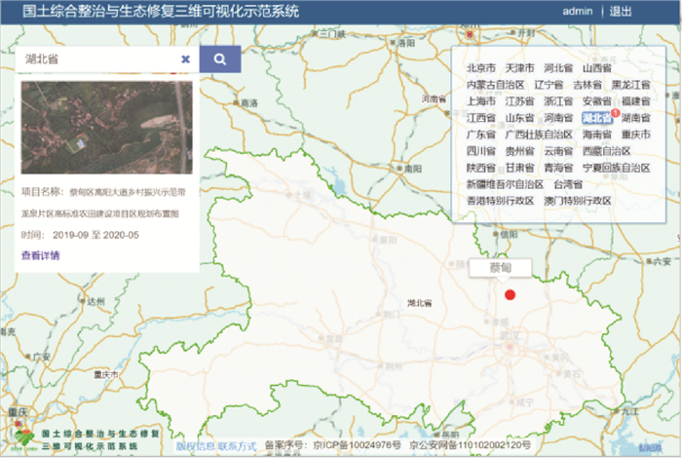Select 北京市 in the province list
This screenshot has height=458, width=682.
pyautogui.click(x=482, y=69)
